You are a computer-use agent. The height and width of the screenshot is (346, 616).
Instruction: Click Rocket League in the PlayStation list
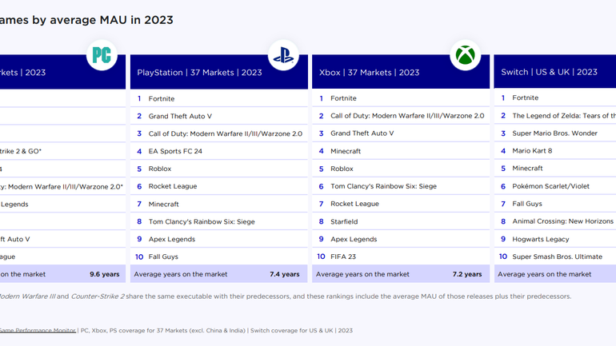(219, 186)
